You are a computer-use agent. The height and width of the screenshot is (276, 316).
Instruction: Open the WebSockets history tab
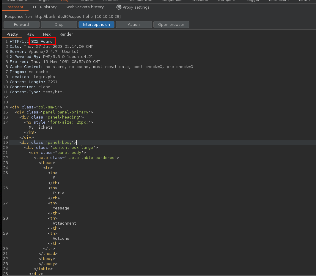point(85,7)
